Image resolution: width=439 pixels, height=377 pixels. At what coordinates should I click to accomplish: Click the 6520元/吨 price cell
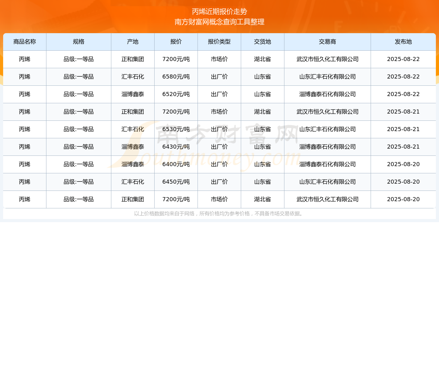pos(176,94)
